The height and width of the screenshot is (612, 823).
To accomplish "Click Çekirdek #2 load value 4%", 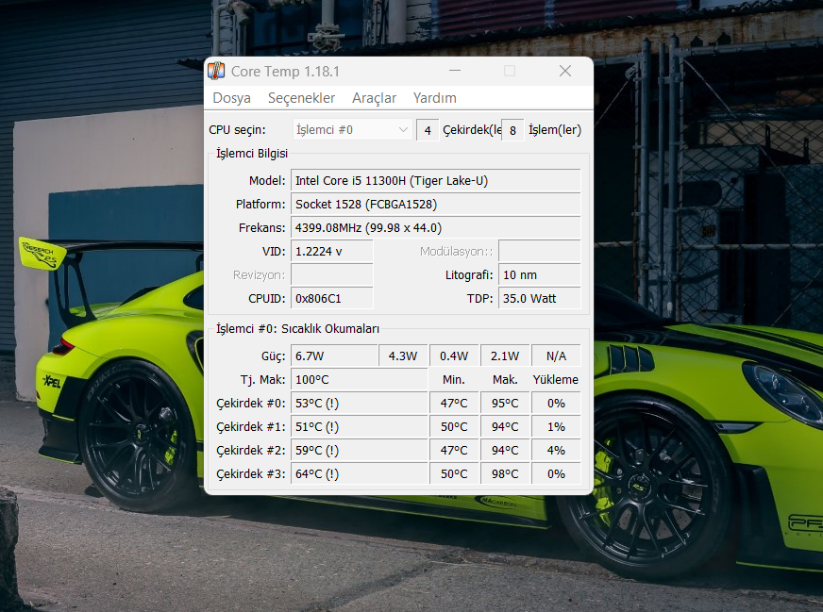I will tap(556, 451).
